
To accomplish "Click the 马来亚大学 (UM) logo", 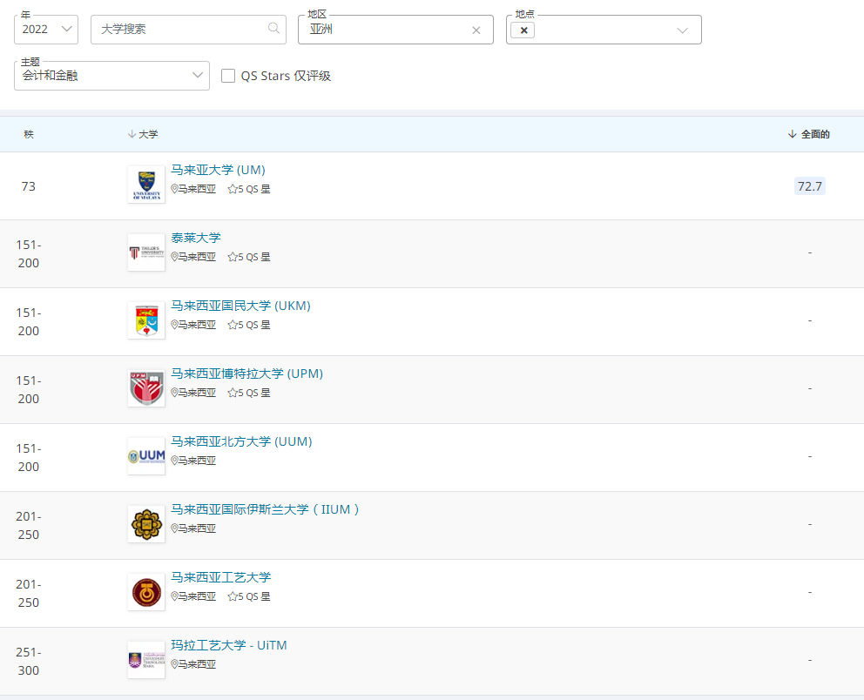I will [145, 185].
